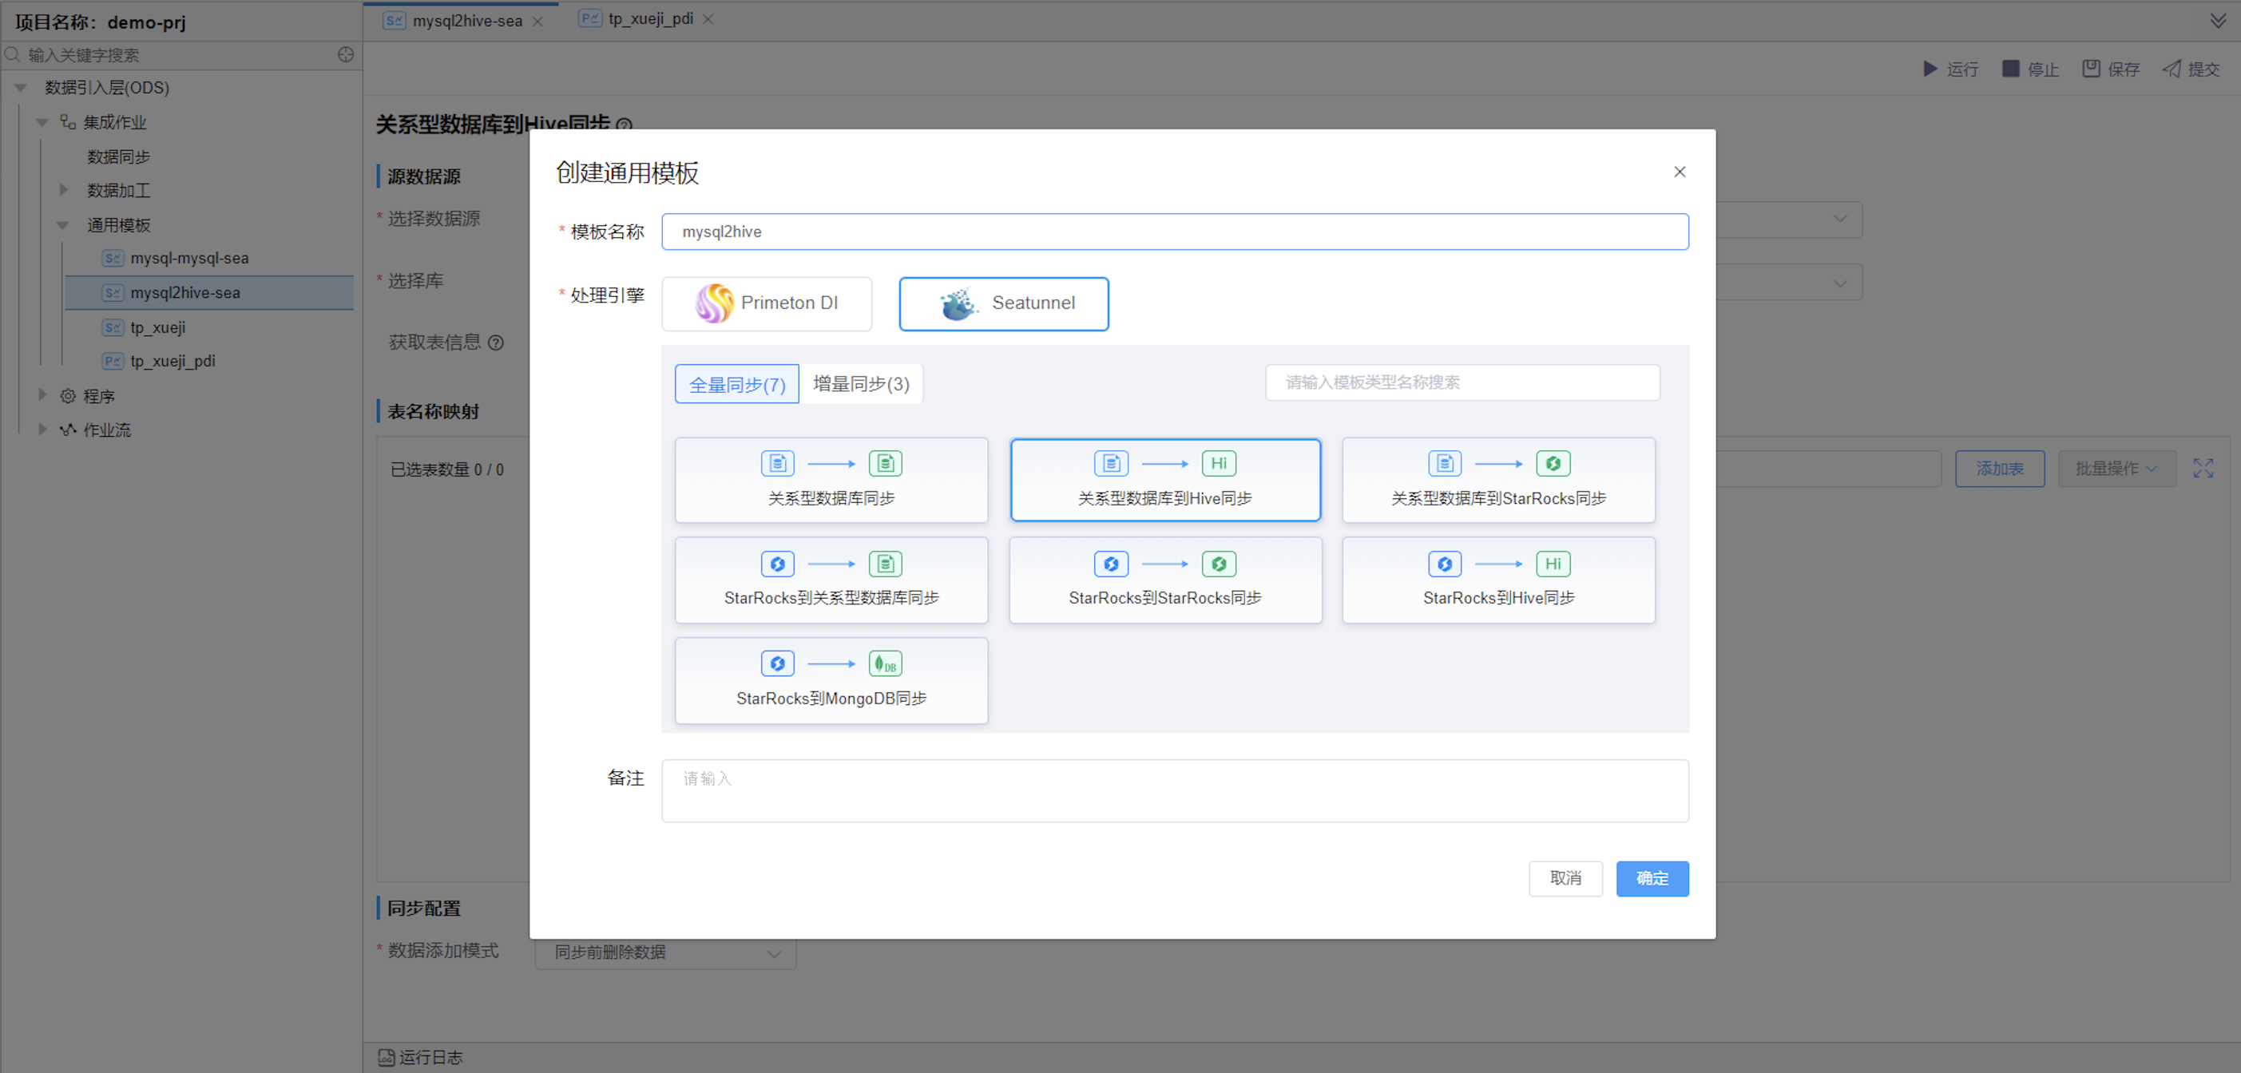Click the Submit paper-plane icon
The image size is (2241, 1073).
[2172, 69]
